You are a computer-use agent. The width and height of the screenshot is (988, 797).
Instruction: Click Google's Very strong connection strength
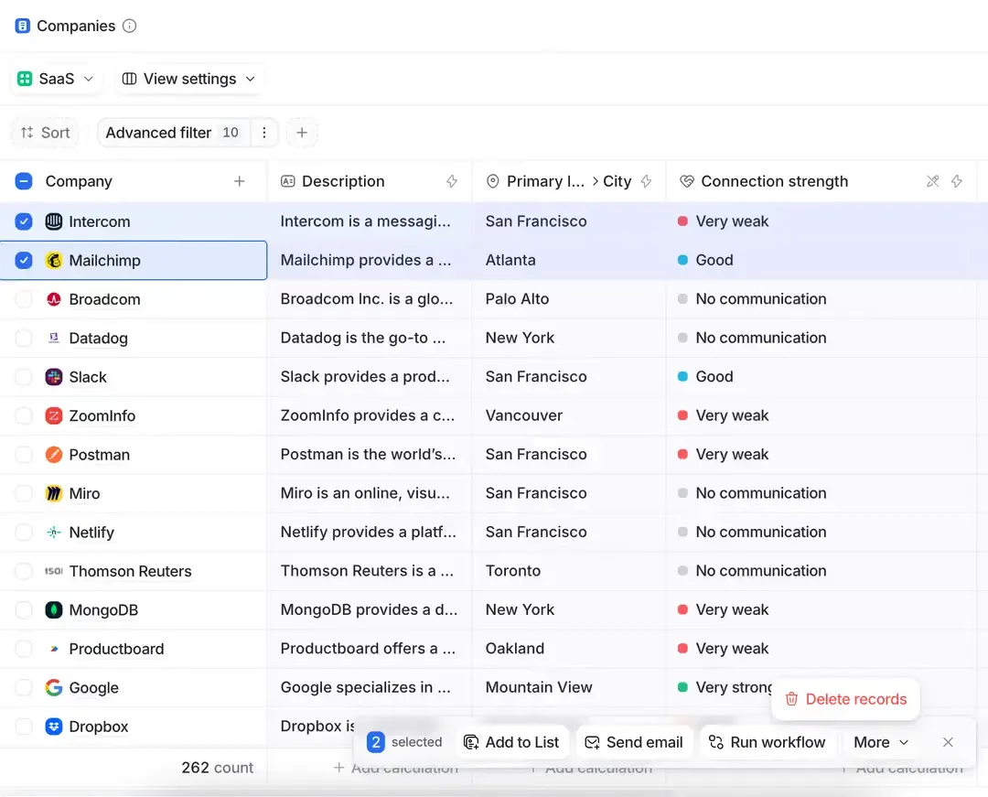725,688
